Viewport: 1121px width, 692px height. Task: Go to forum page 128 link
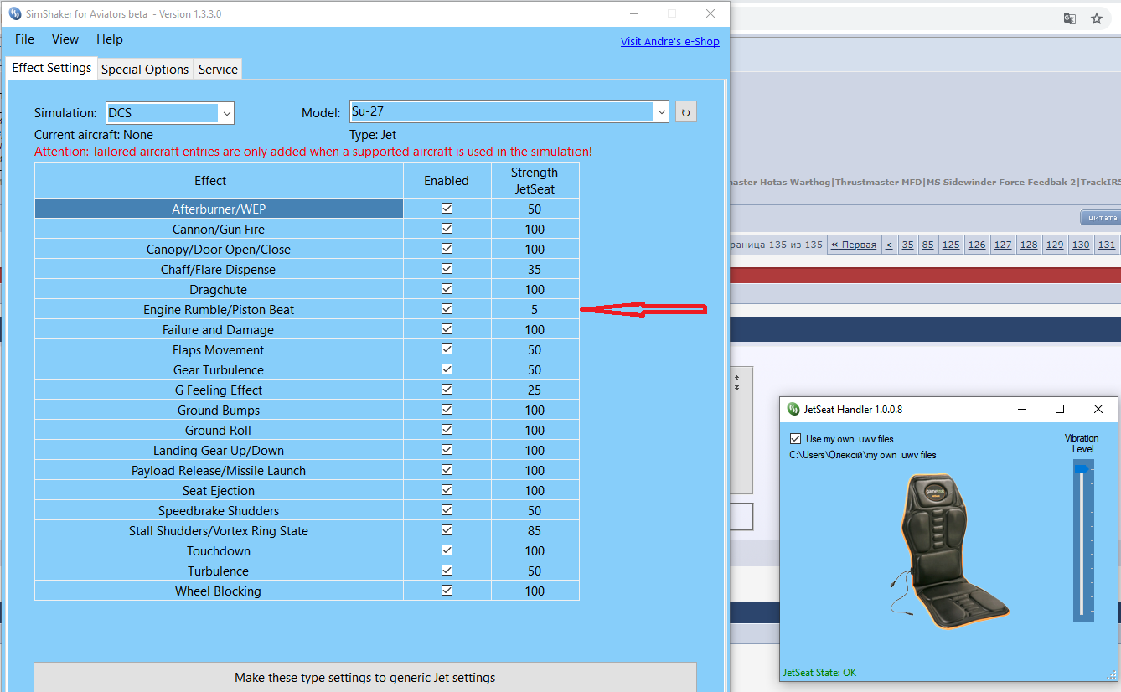(1029, 245)
